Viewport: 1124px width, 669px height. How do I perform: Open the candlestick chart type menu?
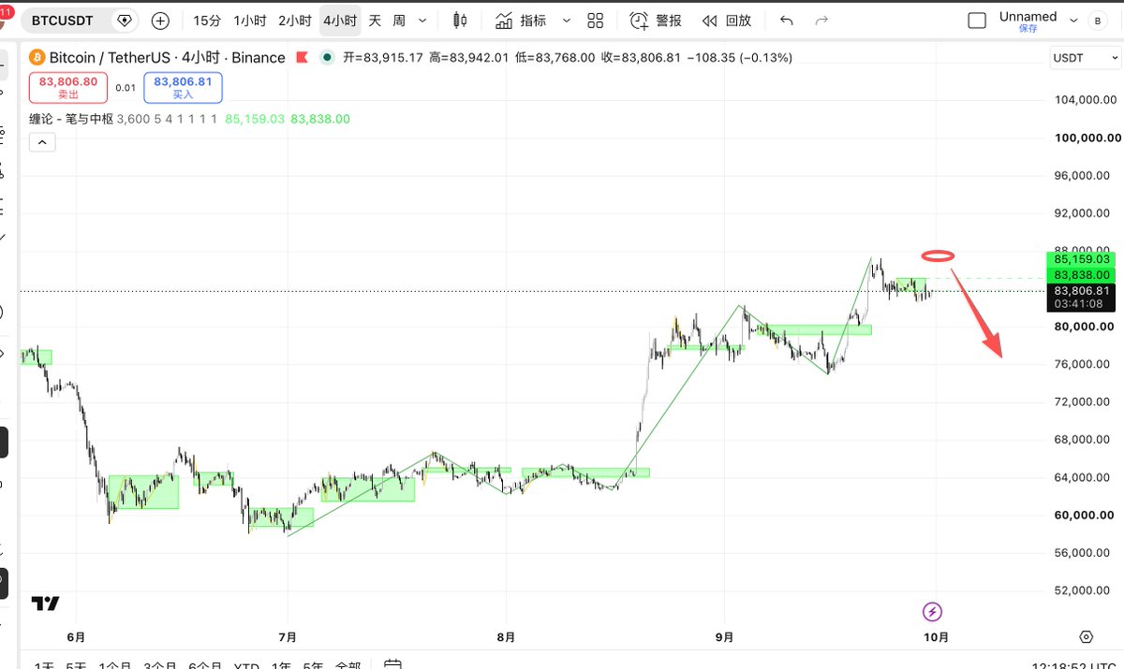pos(460,21)
